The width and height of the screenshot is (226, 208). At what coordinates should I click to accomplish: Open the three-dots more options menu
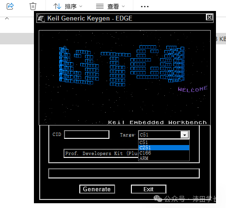(x=145, y=7)
